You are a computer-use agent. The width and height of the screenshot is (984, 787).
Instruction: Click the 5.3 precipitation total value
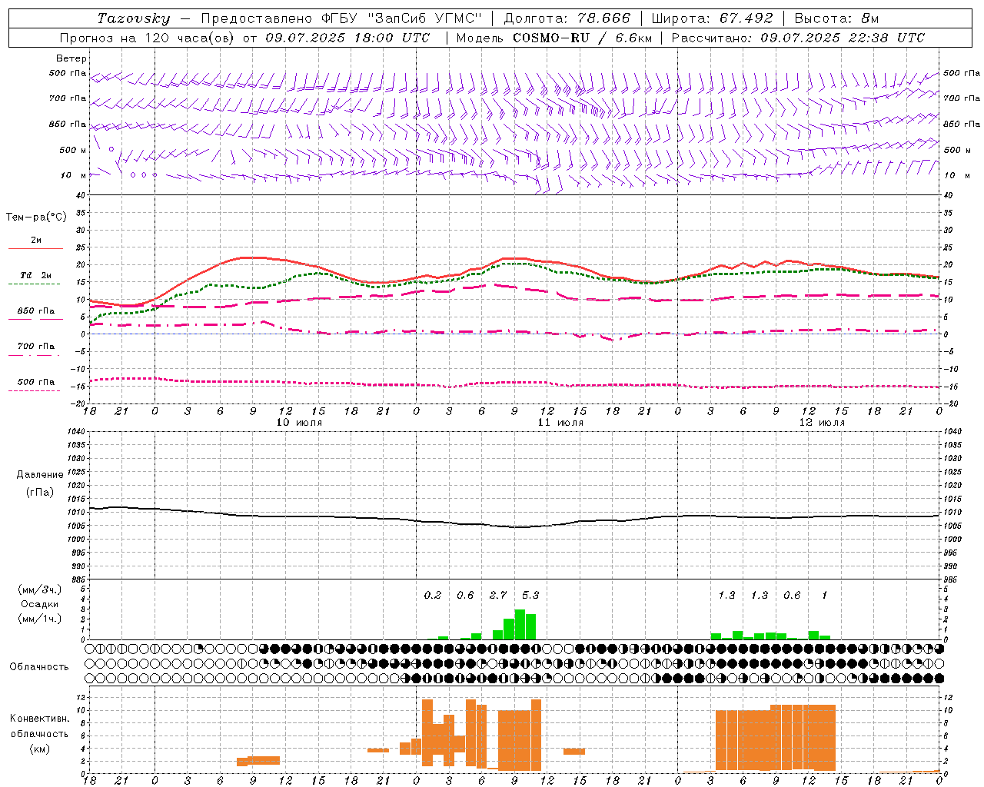(530, 596)
